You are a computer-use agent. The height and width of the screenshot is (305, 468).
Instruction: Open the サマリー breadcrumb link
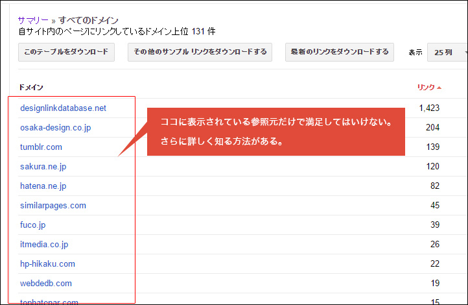(33, 20)
